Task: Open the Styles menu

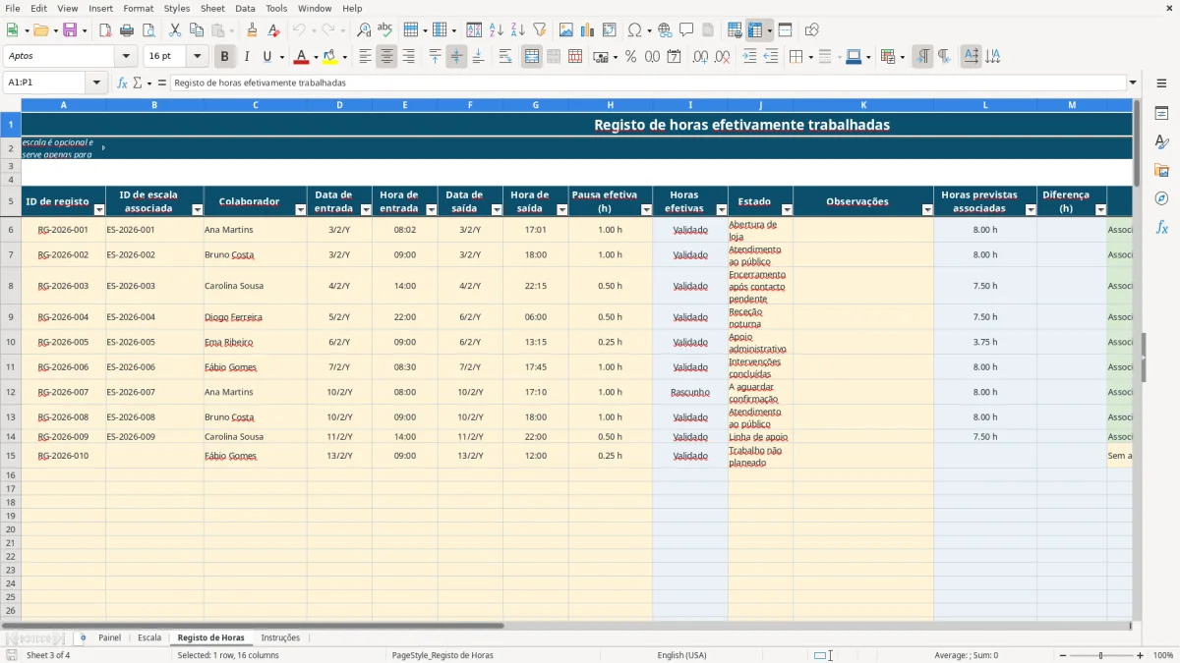Action: point(177,8)
